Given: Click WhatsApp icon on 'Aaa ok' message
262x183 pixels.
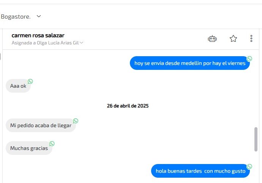Looking at the screenshot, I should (x=30, y=81).
